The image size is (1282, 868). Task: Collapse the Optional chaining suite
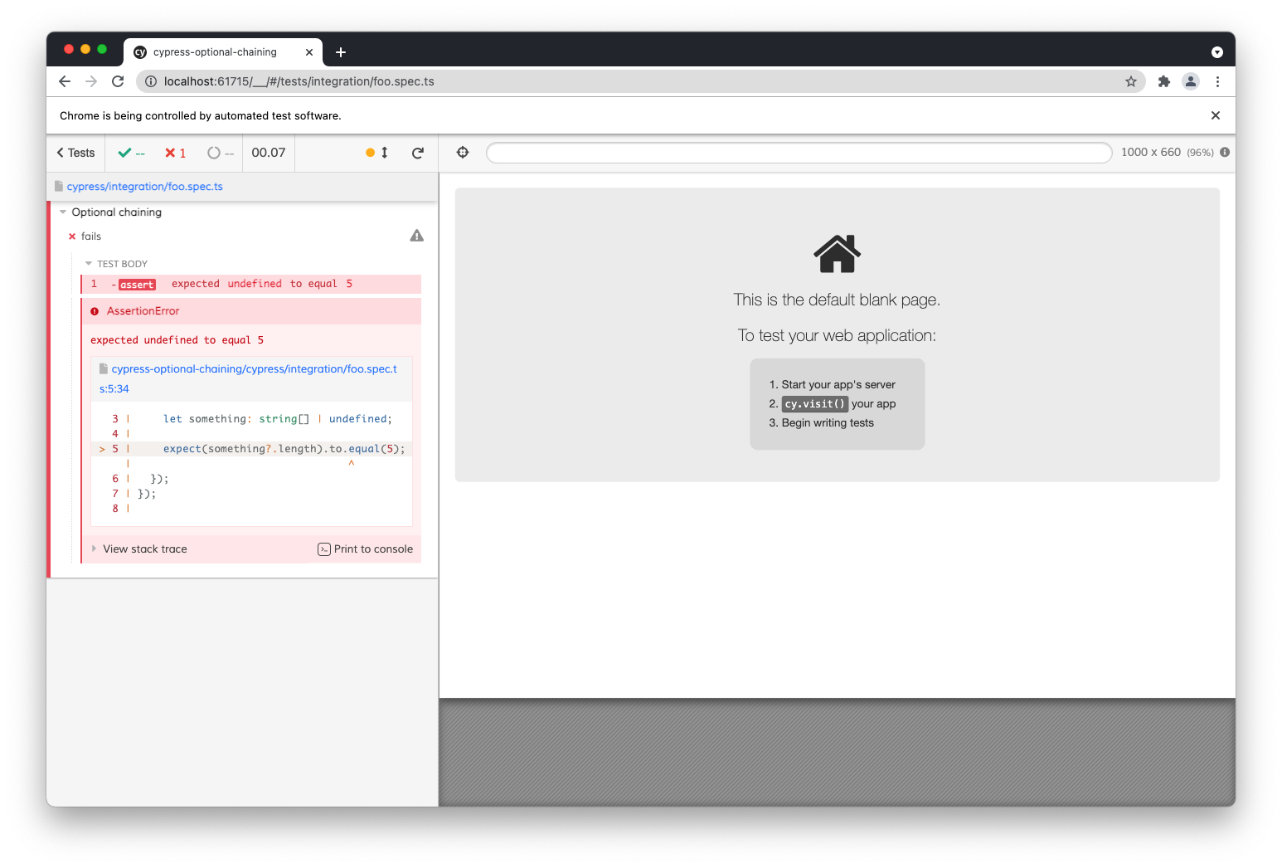(x=116, y=212)
